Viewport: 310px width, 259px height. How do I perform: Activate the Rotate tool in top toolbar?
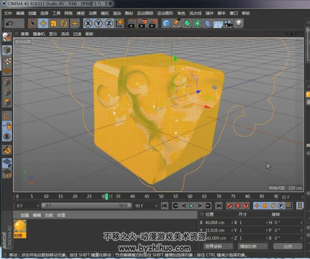coord(64,23)
